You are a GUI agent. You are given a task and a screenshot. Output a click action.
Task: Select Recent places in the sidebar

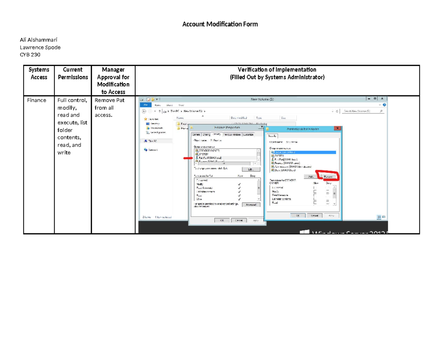point(155,132)
